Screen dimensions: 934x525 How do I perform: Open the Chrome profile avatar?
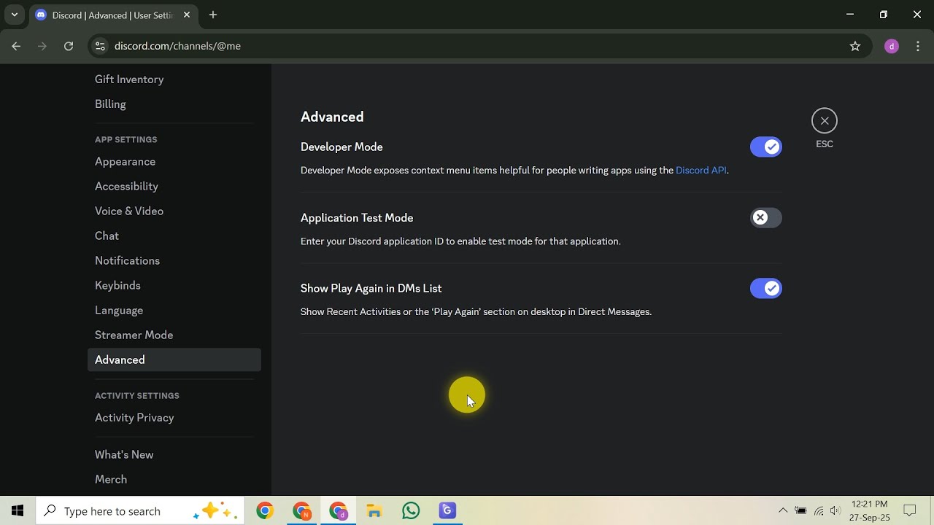(891, 46)
